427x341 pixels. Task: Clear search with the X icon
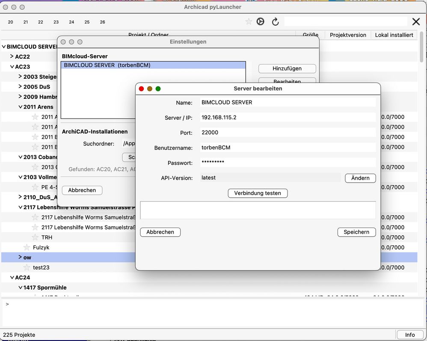click(x=416, y=21)
